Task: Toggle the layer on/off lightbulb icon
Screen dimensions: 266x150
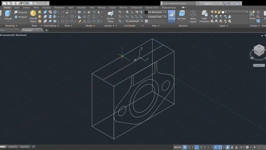Action: [x=212, y=12]
